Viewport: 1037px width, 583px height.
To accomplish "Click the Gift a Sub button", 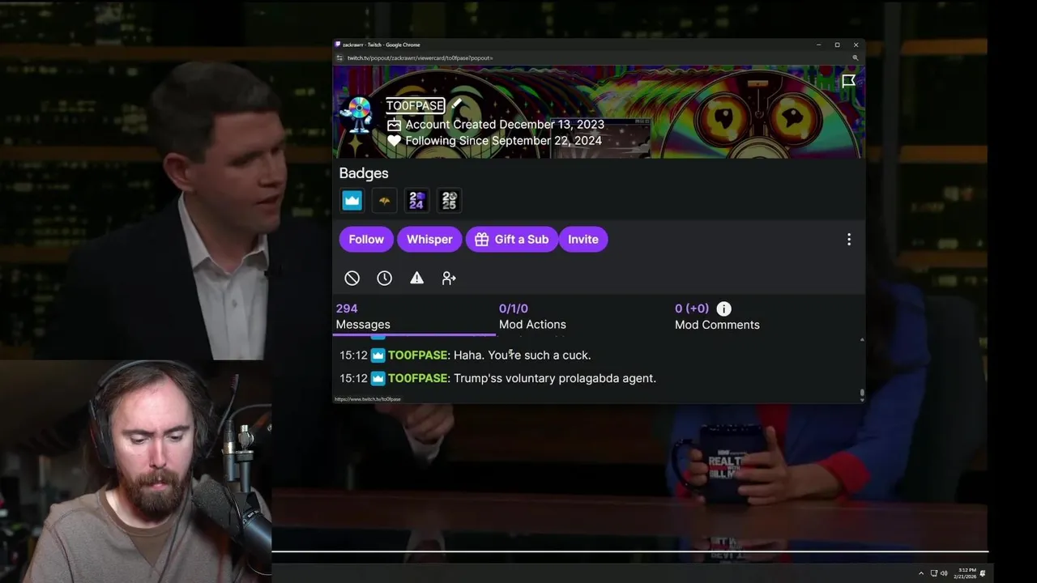I will pyautogui.click(x=512, y=239).
